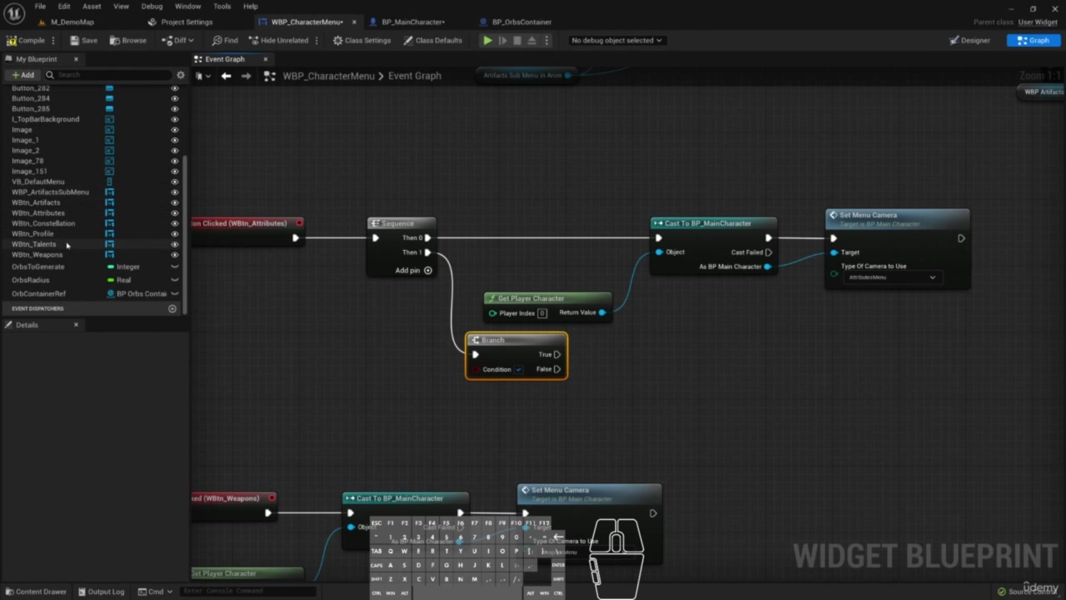Close the WBP_CharacterMenu tab
The image size is (1066, 600).
(354, 22)
